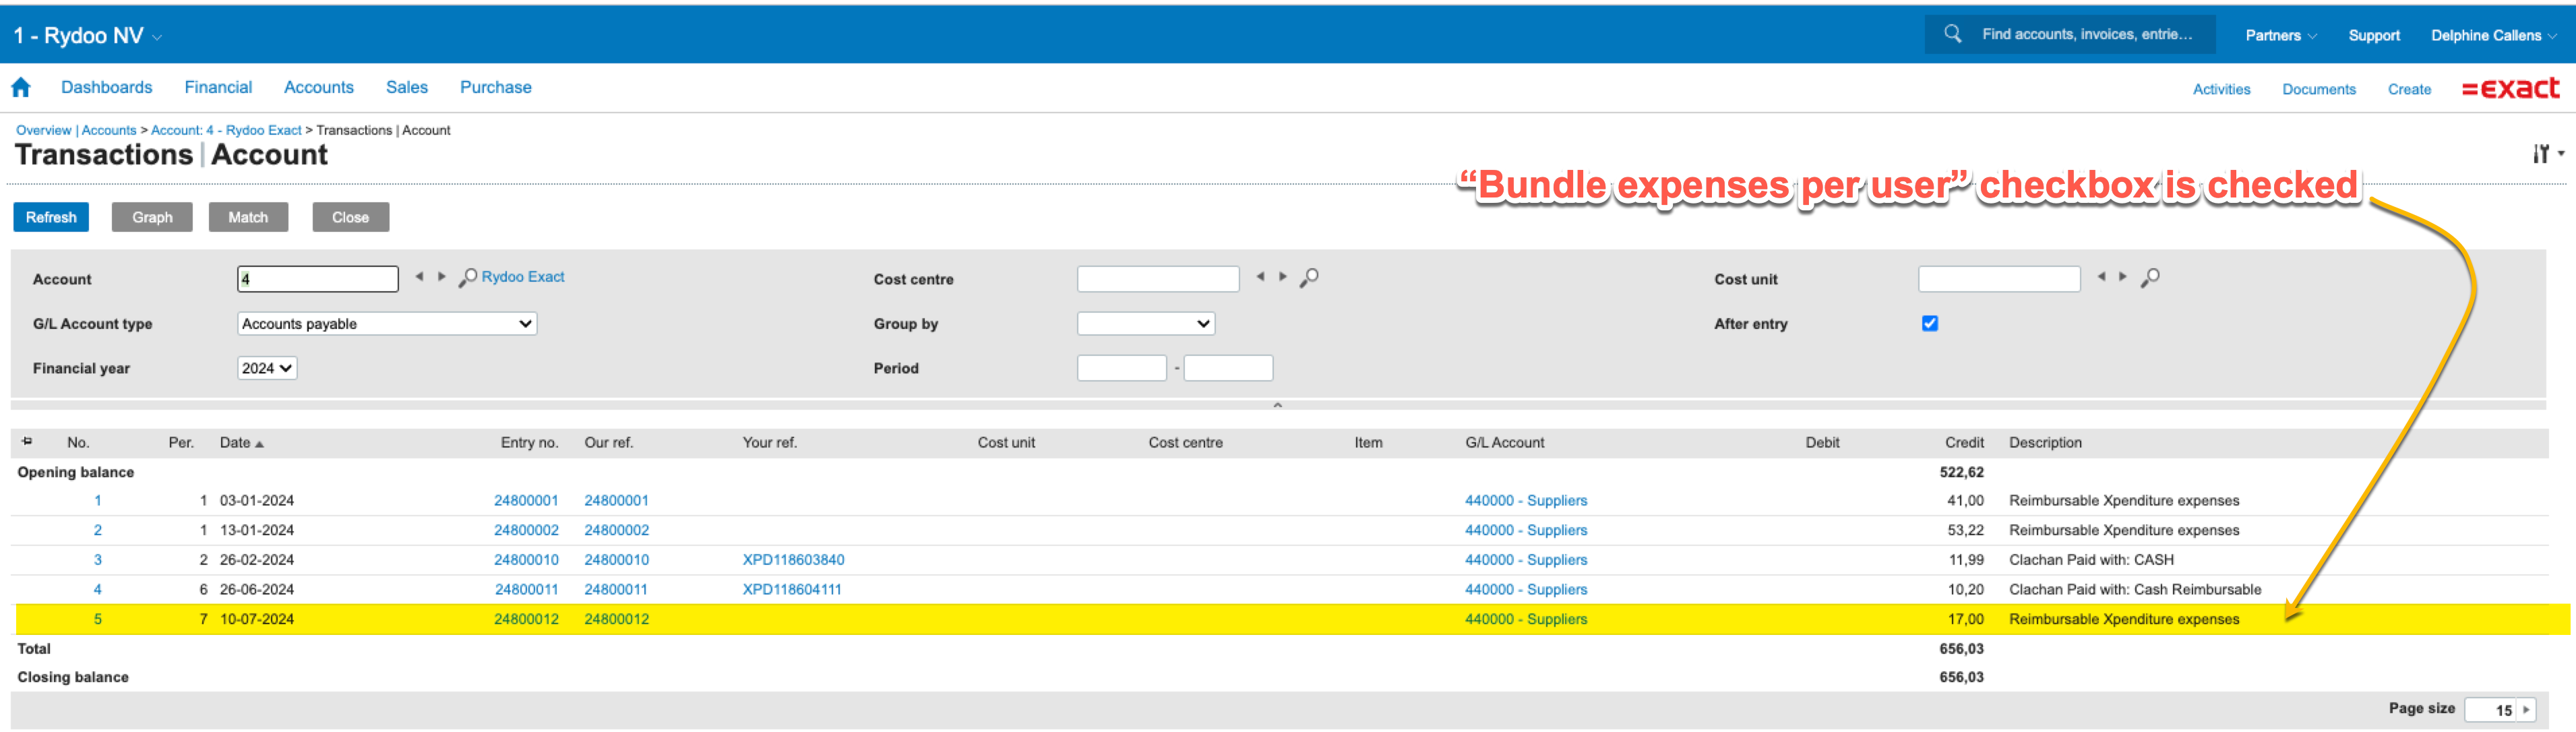Click Cost centre lookup magnifier
Viewport: 2576px width, 732px height.
(1308, 278)
